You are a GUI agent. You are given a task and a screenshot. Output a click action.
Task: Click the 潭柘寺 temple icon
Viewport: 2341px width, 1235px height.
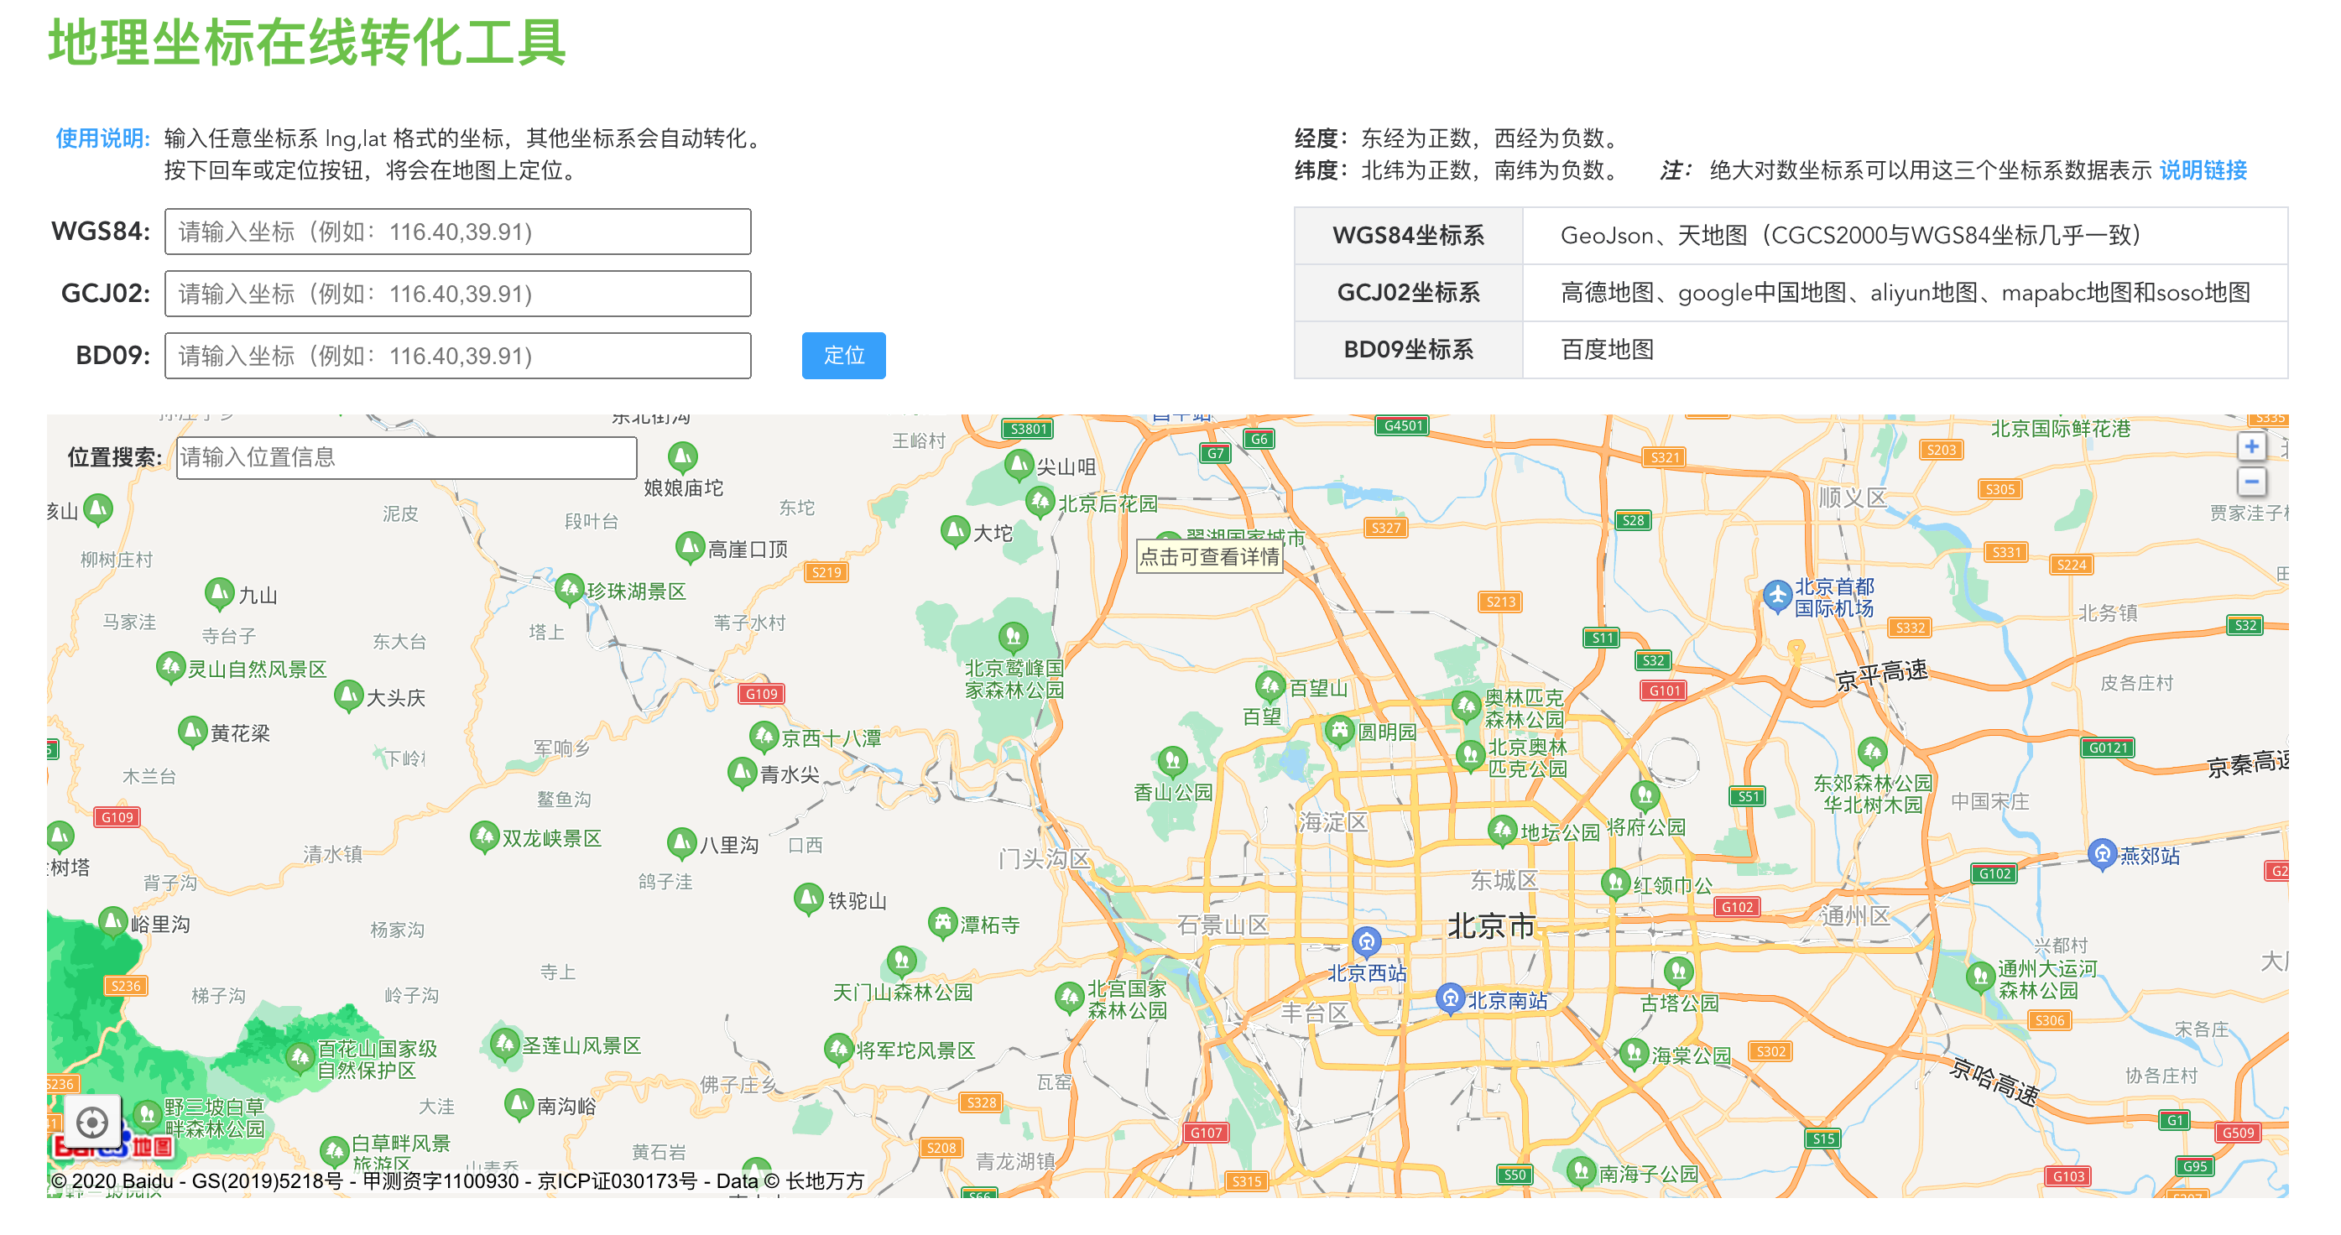pyautogui.click(x=942, y=922)
